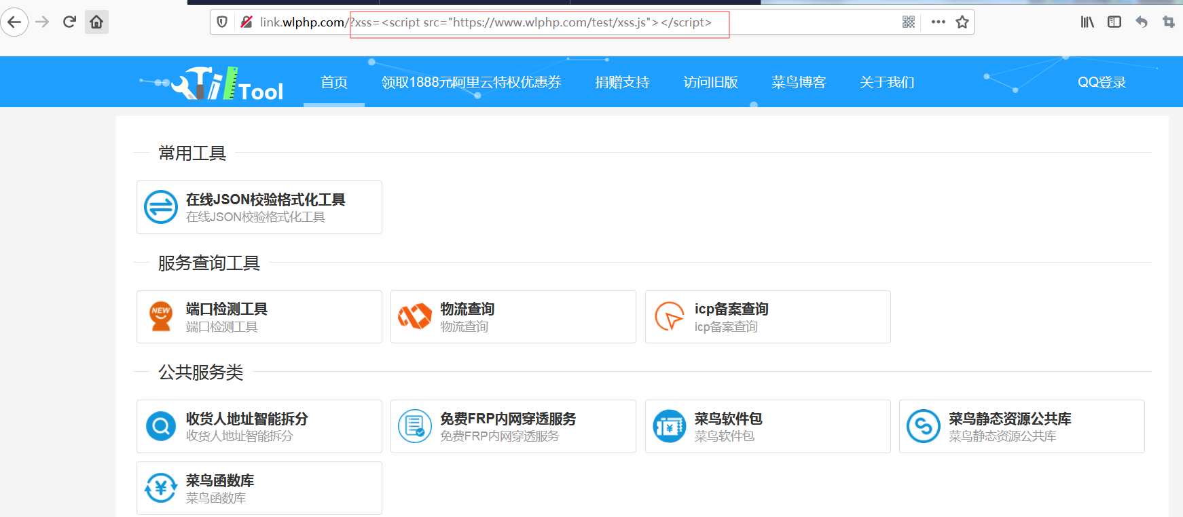1183x517 pixels.
Task: Click the 常用工具 section heading
Action: click(x=192, y=153)
